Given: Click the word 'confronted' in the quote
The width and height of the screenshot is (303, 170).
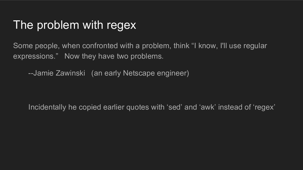Looking at the screenshot, I should pyautogui.click(x=100, y=46).
